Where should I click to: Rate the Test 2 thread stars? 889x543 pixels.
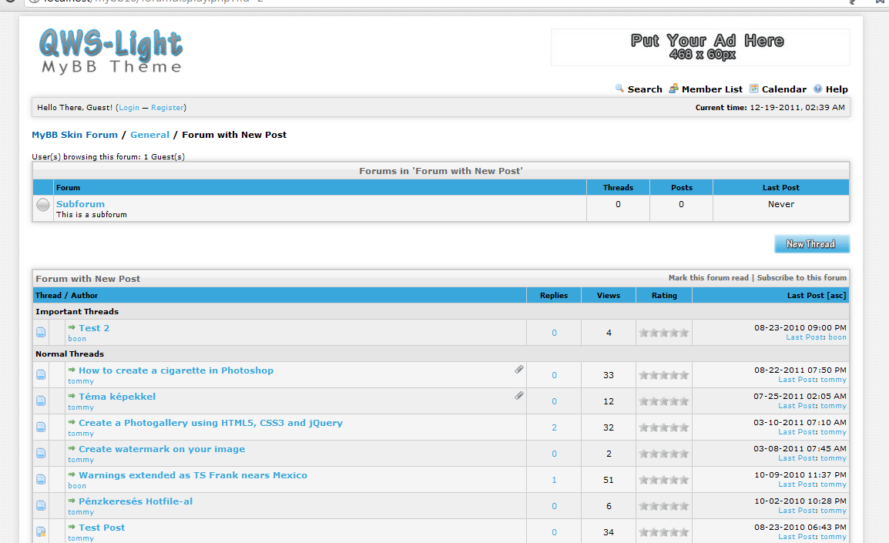pyautogui.click(x=663, y=333)
